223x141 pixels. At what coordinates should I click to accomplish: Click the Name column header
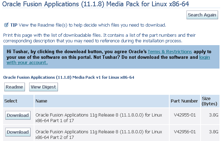click(x=41, y=101)
